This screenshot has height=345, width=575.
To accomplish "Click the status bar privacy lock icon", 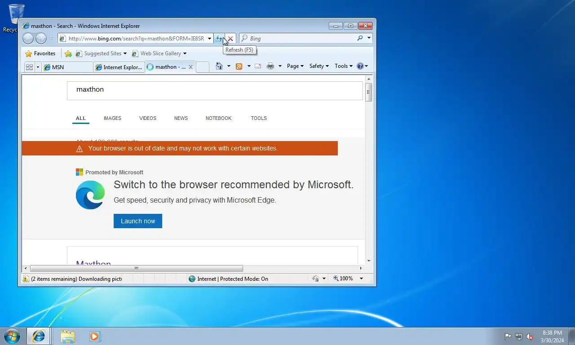I will point(316,279).
